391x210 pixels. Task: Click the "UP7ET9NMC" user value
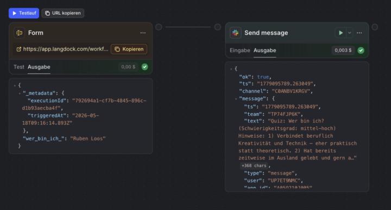[284, 180]
